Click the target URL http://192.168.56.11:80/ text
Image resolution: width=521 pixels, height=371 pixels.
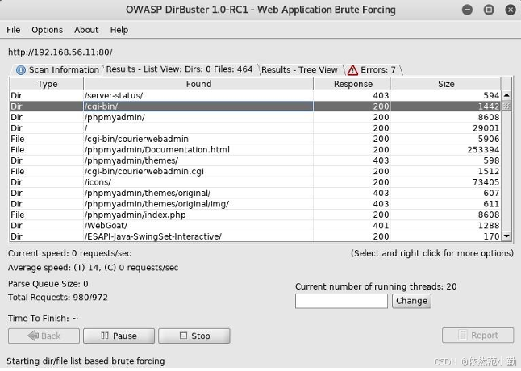click(60, 52)
